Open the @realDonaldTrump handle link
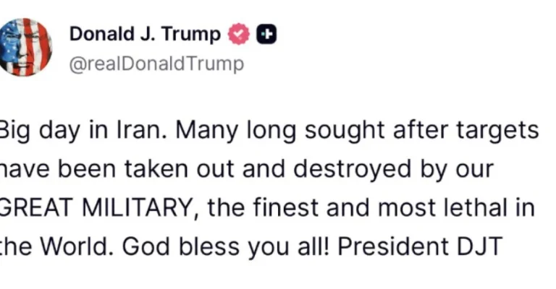 (156, 64)
